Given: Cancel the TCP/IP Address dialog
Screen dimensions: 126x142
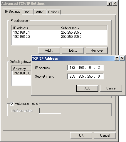Looking at the screenshot, I should (111, 88).
